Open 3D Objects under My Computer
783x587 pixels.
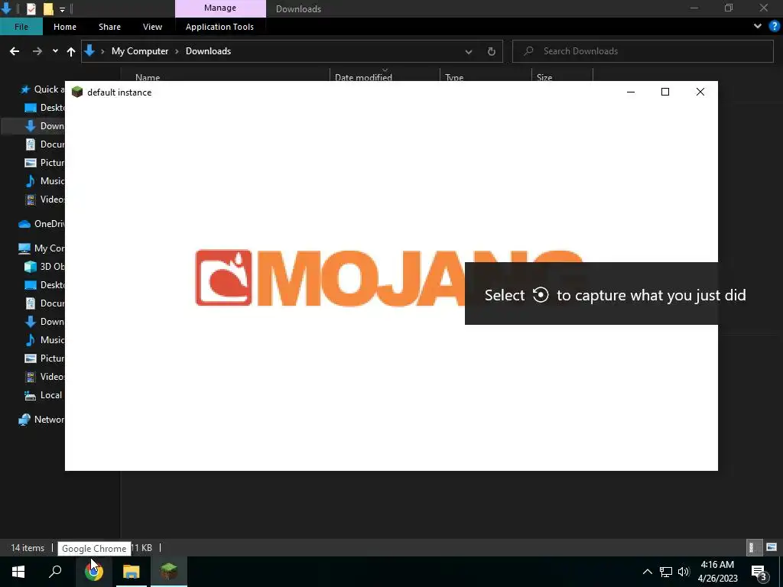coord(45,267)
